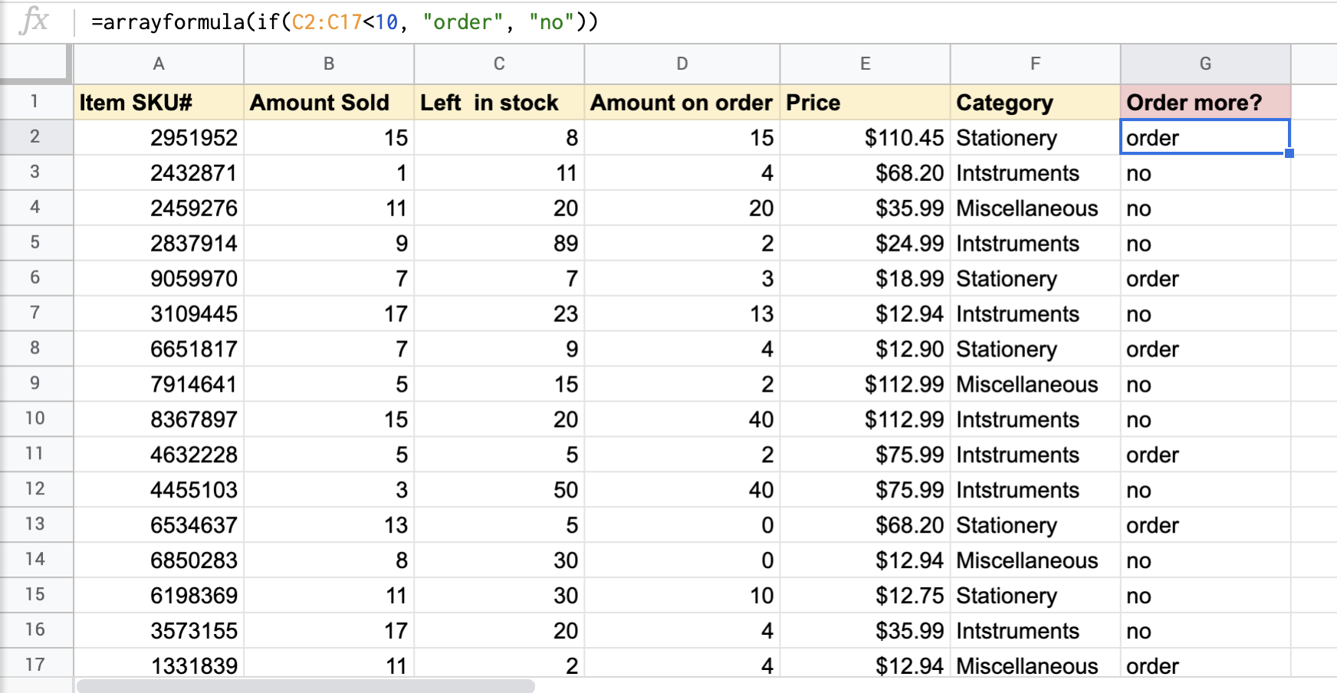
Task: Select cell with SKU 8367897
Action: [x=159, y=419]
